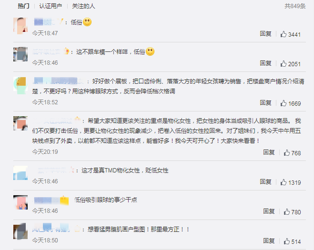Reply to the comment posted at 20:19

point(269,152)
